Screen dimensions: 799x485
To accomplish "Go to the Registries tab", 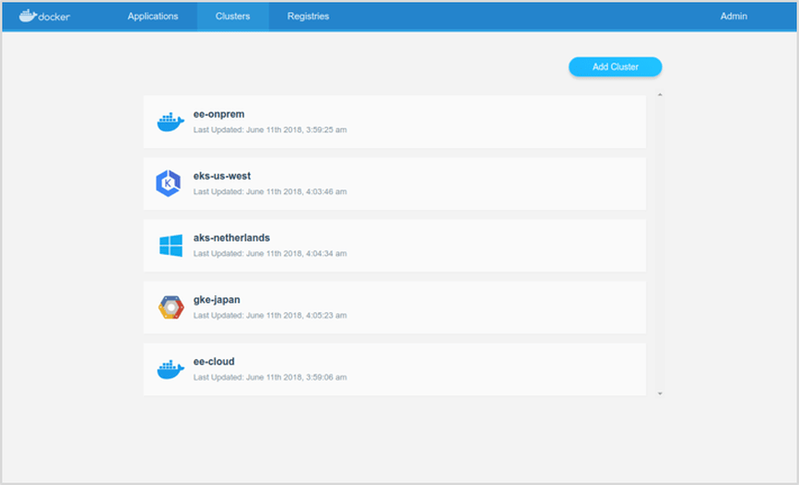I will point(309,17).
